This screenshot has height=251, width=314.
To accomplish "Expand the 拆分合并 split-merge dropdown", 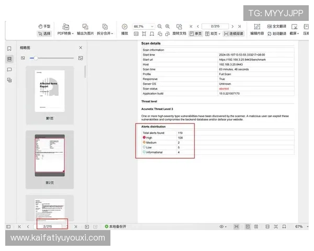I will (105, 33).
